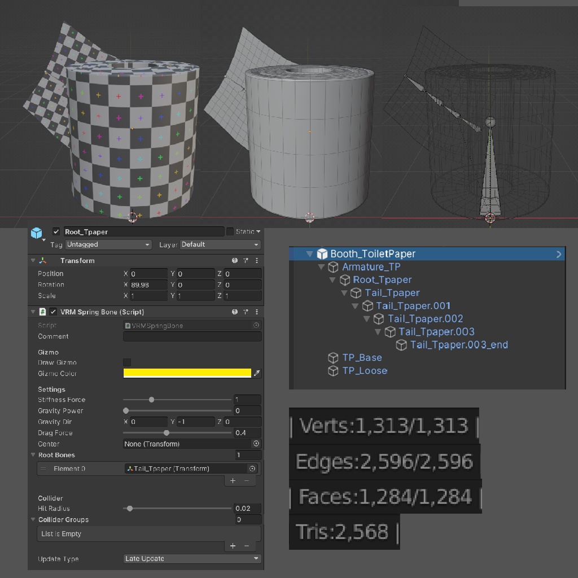Open Transform component preset icon
Image resolution: width=578 pixels, height=578 pixels.
[246, 260]
